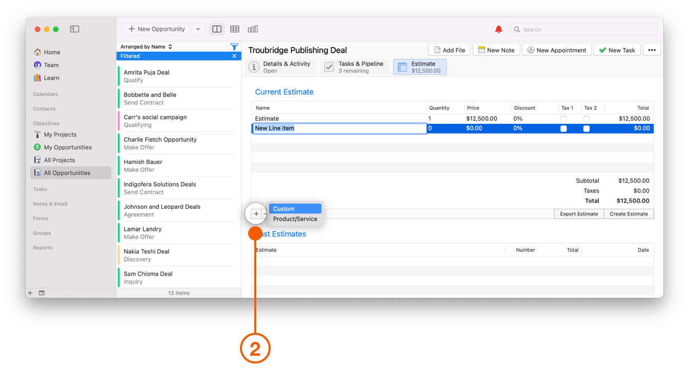Switch to table grid view
Viewport: 690px width, 389px height.
[x=235, y=29]
